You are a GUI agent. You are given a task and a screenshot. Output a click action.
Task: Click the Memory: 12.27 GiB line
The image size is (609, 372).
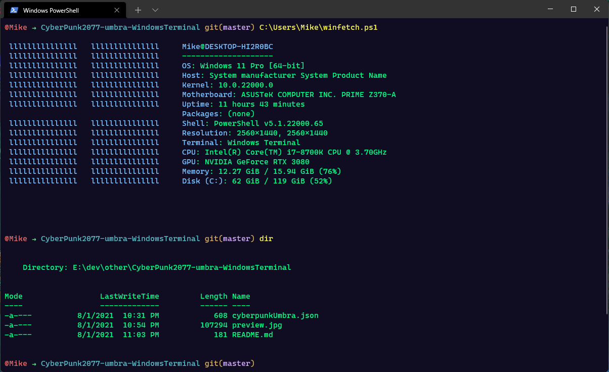[x=262, y=171]
